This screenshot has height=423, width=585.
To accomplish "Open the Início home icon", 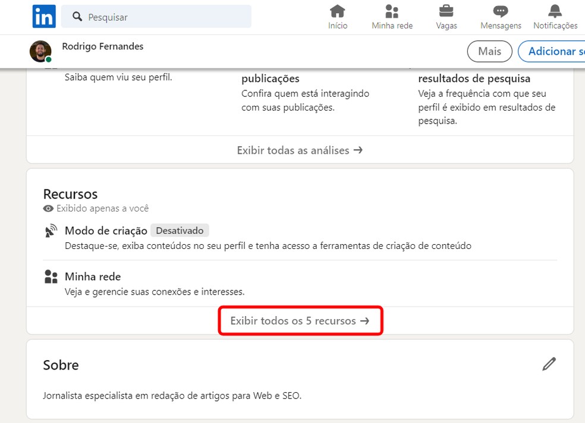I will 338,11.
